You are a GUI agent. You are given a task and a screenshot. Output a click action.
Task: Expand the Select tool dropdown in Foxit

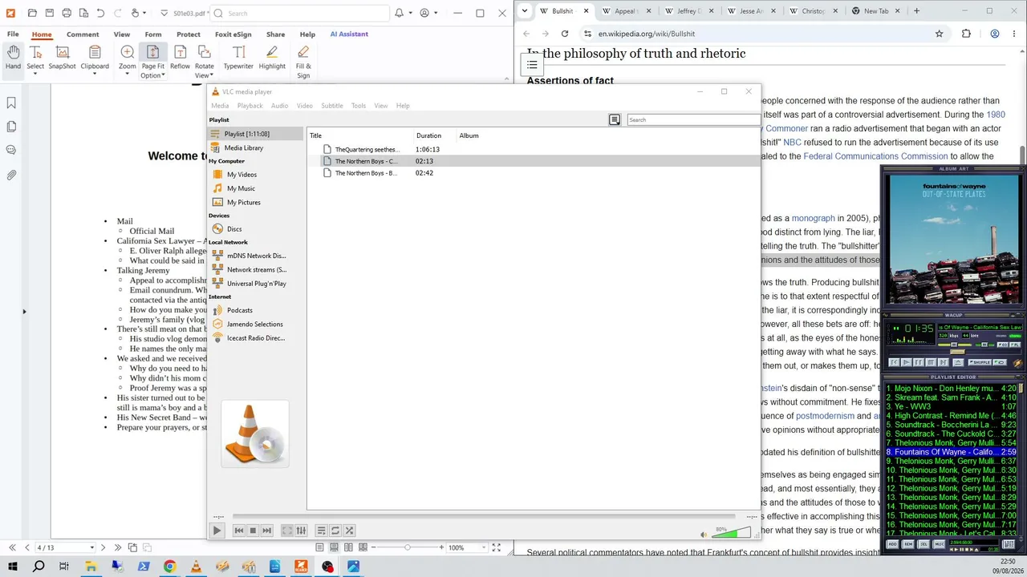pos(35,75)
